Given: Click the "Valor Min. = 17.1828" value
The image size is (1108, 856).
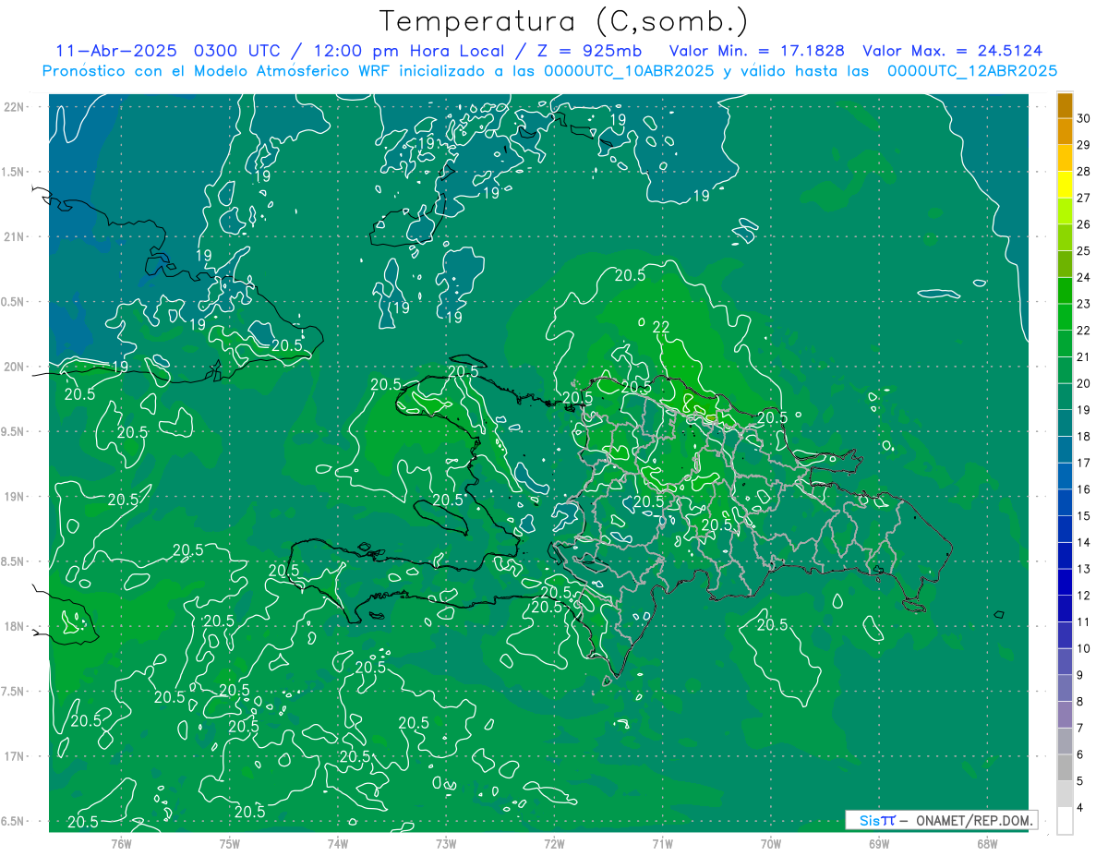Looking at the screenshot, I should point(755,51).
